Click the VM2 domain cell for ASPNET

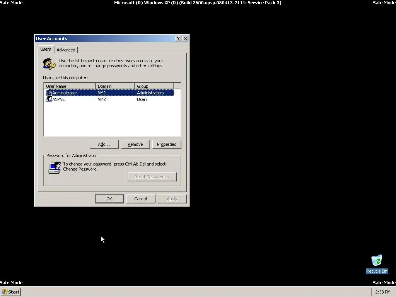point(102,99)
